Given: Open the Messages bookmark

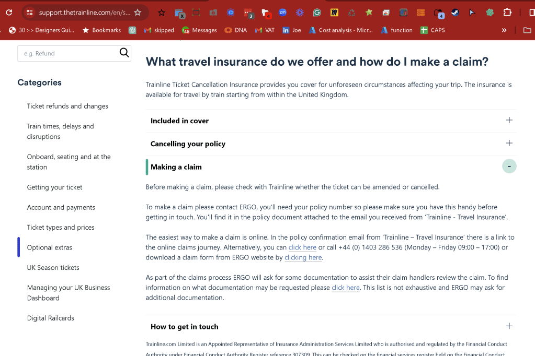Looking at the screenshot, I should click(199, 30).
